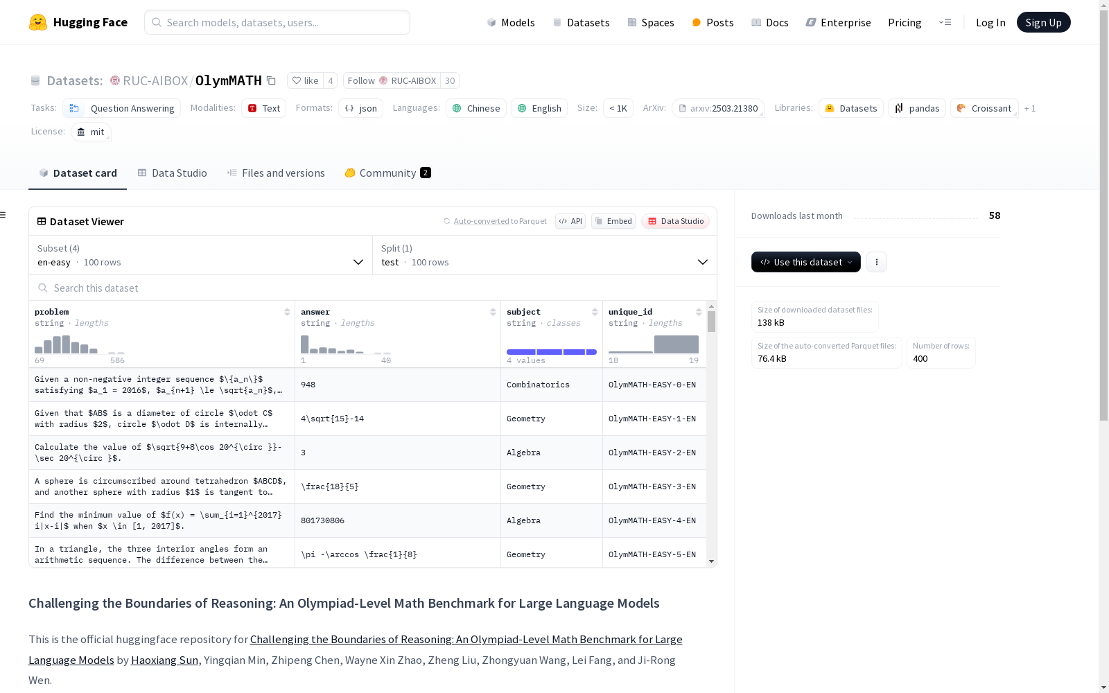
Task: Click the three-dot more options button
Action: [x=877, y=262]
